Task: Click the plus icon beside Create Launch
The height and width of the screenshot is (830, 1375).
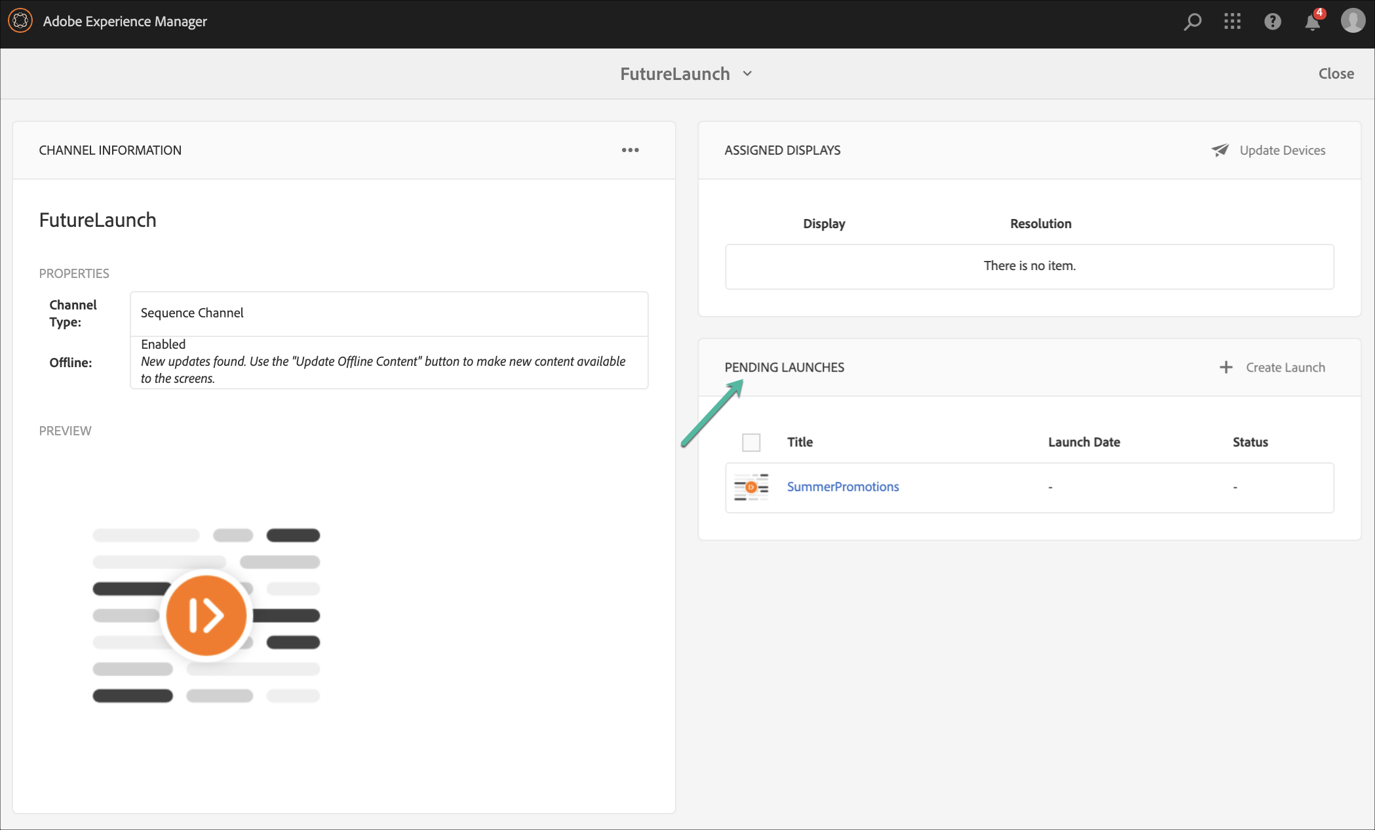Action: click(x=1226, y=367)
